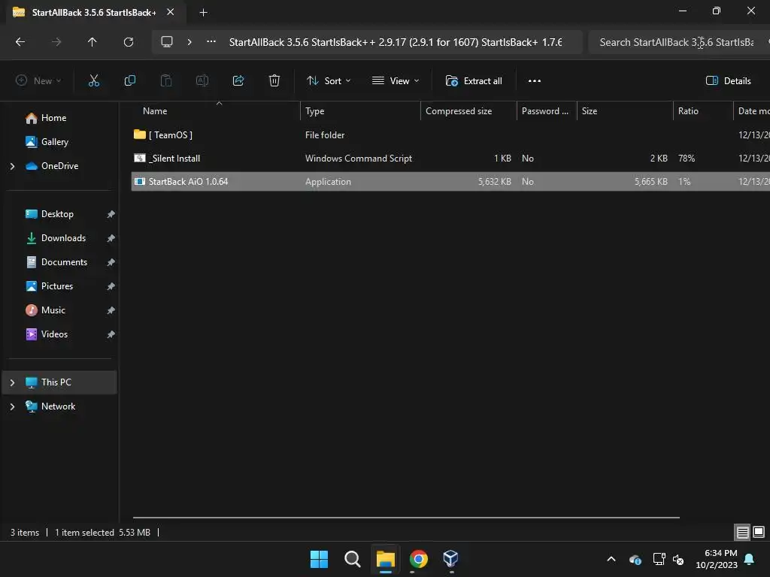
Task: Sort by the Ratio column header
Action: [x=703, y=111]
